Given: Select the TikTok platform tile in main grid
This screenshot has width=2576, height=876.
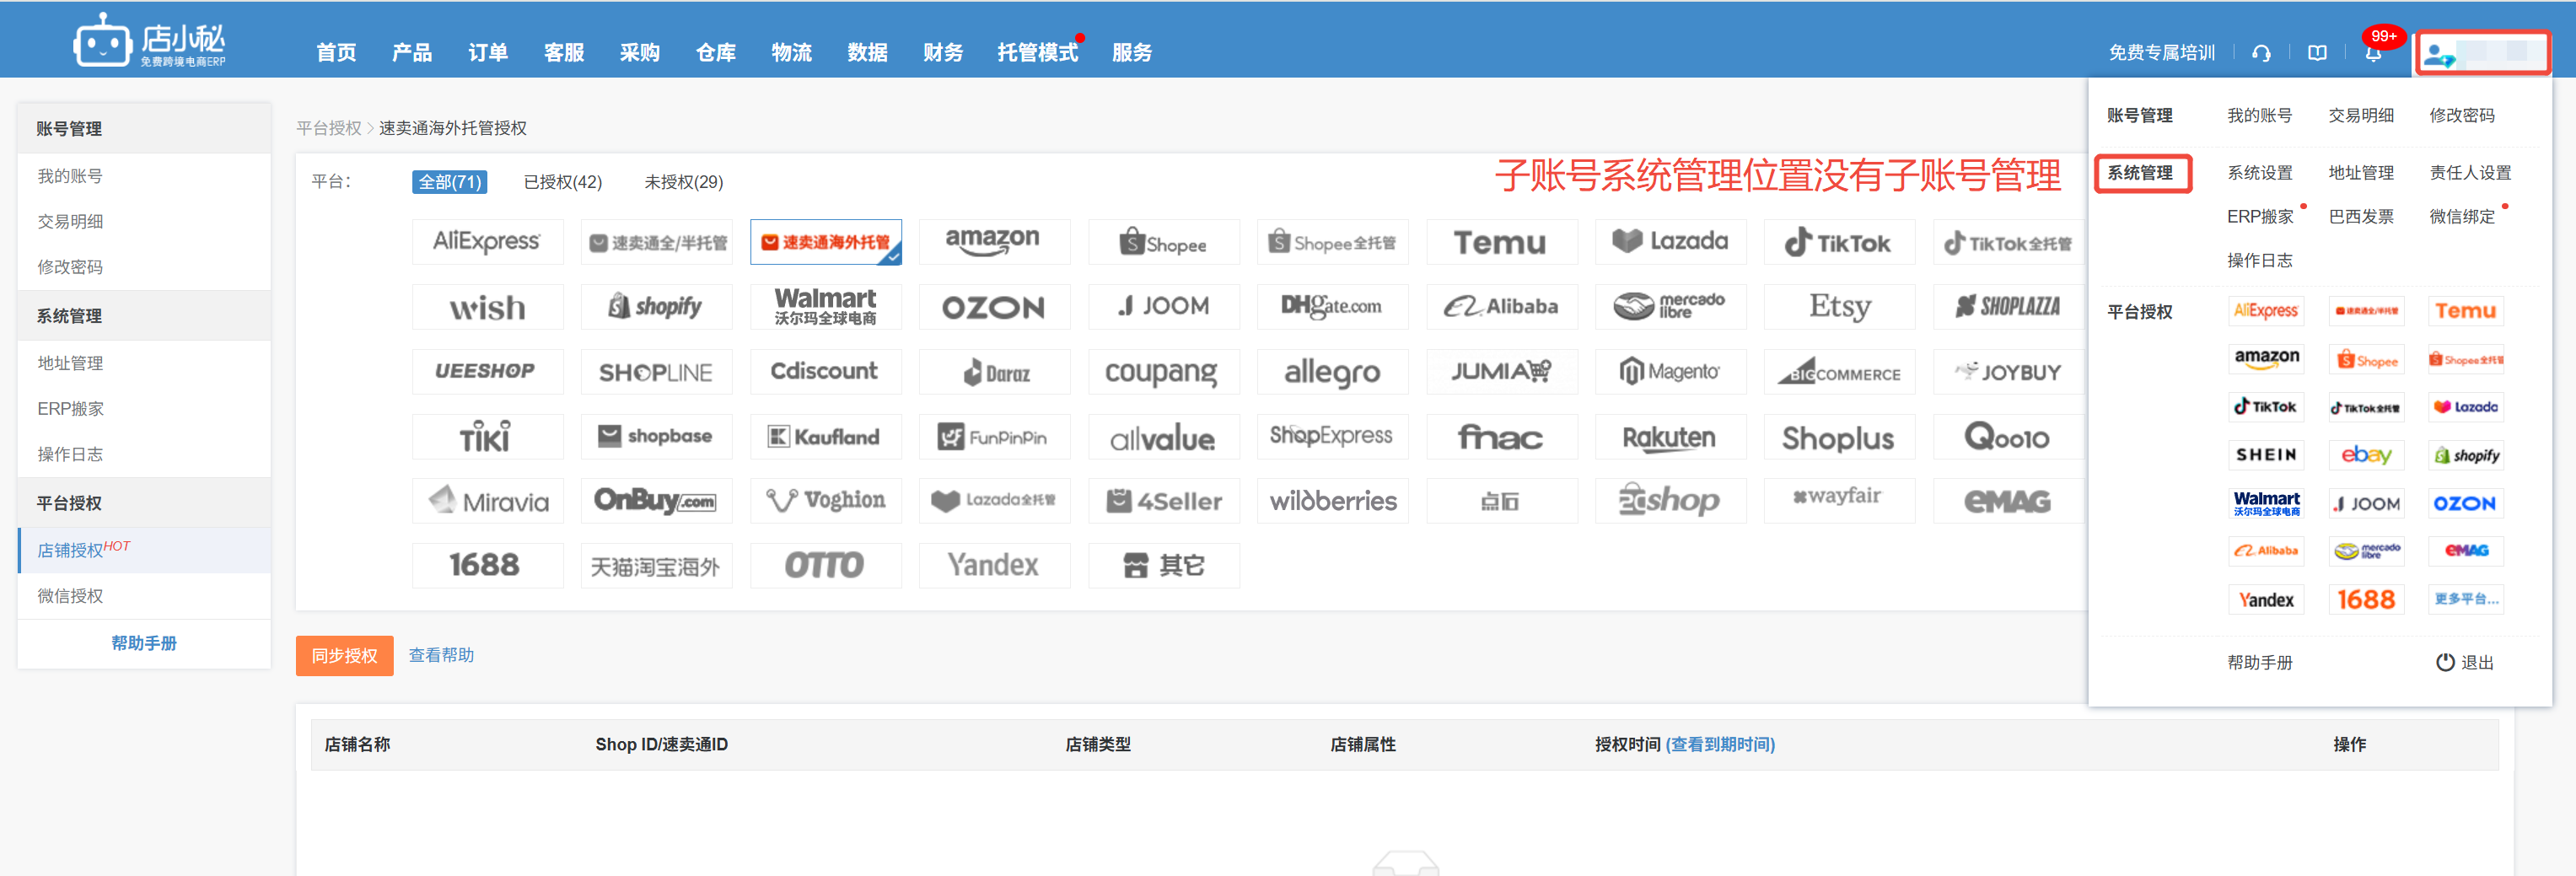Looking at the screenshot, I should pyautogui.click(x=1839, y=242).
